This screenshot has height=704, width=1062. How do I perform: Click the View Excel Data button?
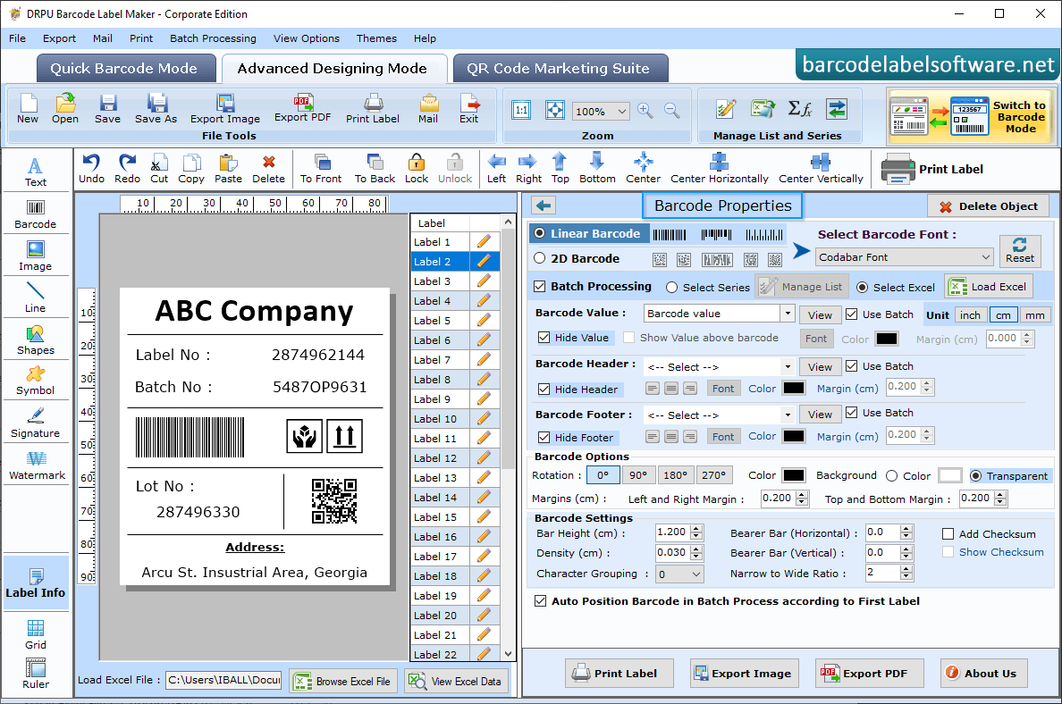456,681
